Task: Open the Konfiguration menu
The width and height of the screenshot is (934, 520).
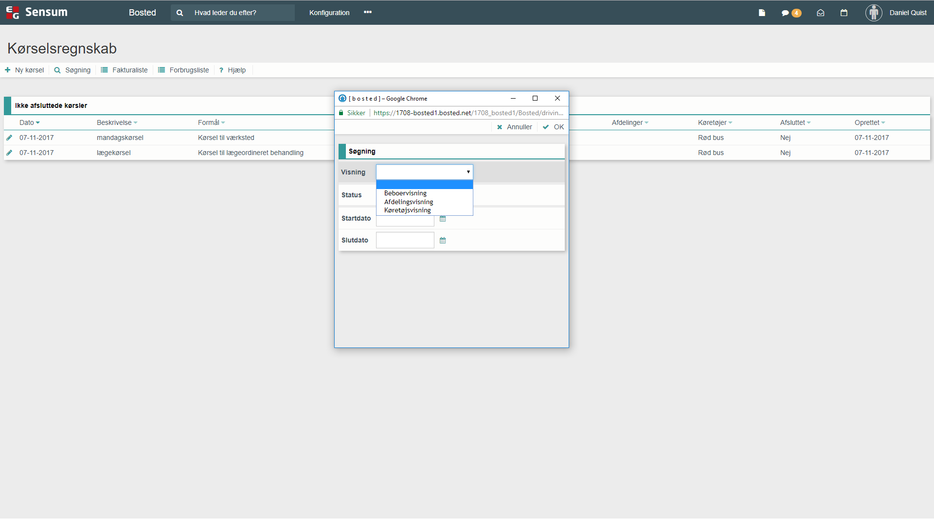Action: 329,13
